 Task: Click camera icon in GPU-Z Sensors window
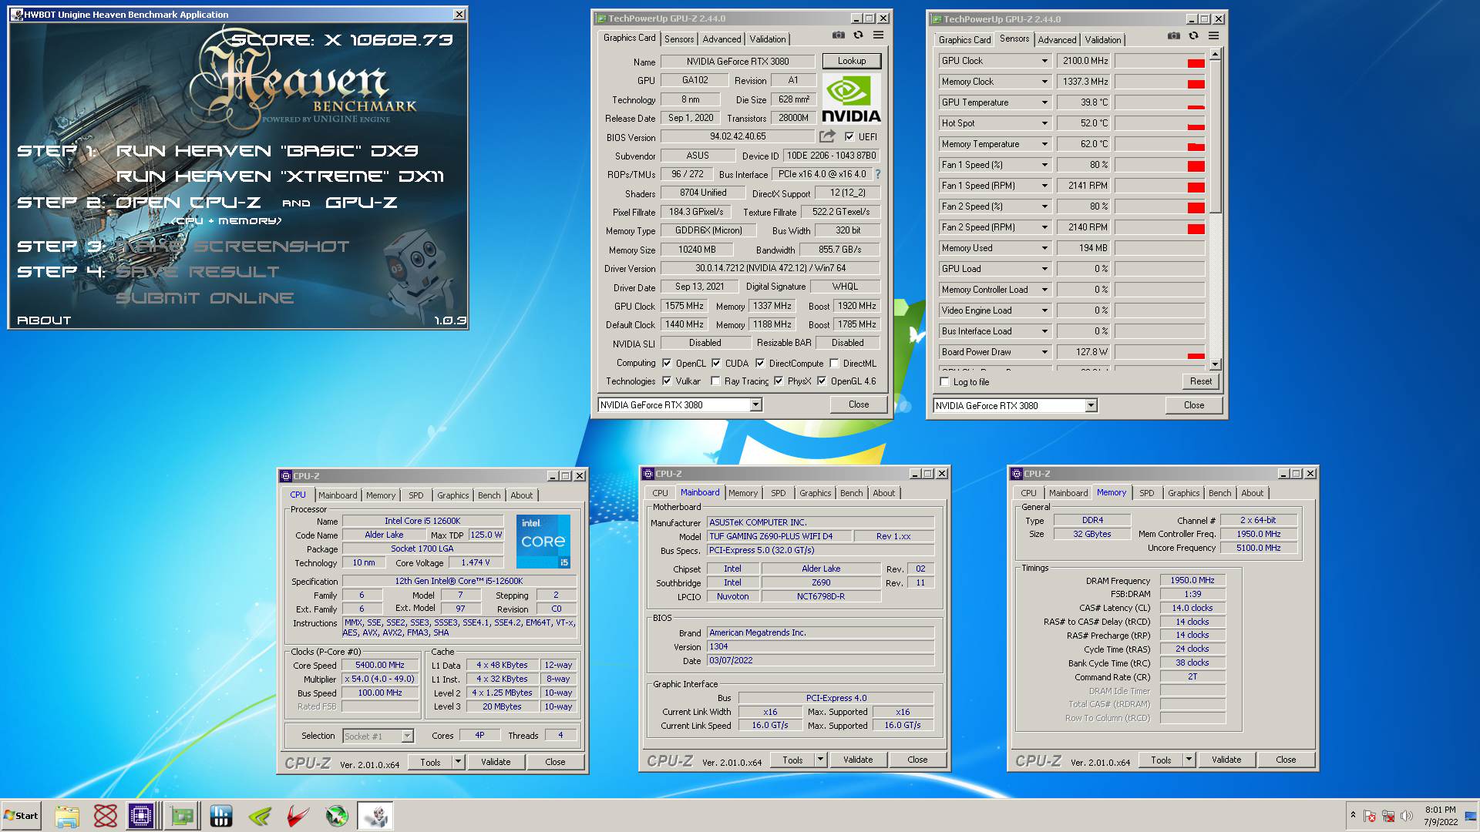[1173, 36]
